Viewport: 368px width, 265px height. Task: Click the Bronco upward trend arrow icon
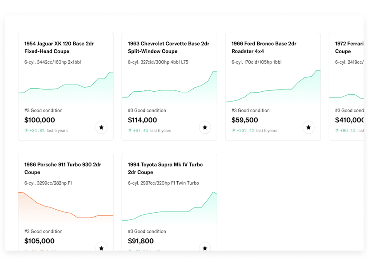[233, 131]
